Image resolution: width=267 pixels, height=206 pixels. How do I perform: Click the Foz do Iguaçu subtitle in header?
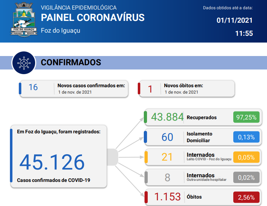pos(60,31)
